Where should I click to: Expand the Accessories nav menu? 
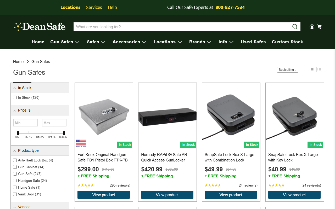click(x=130, y=42)
